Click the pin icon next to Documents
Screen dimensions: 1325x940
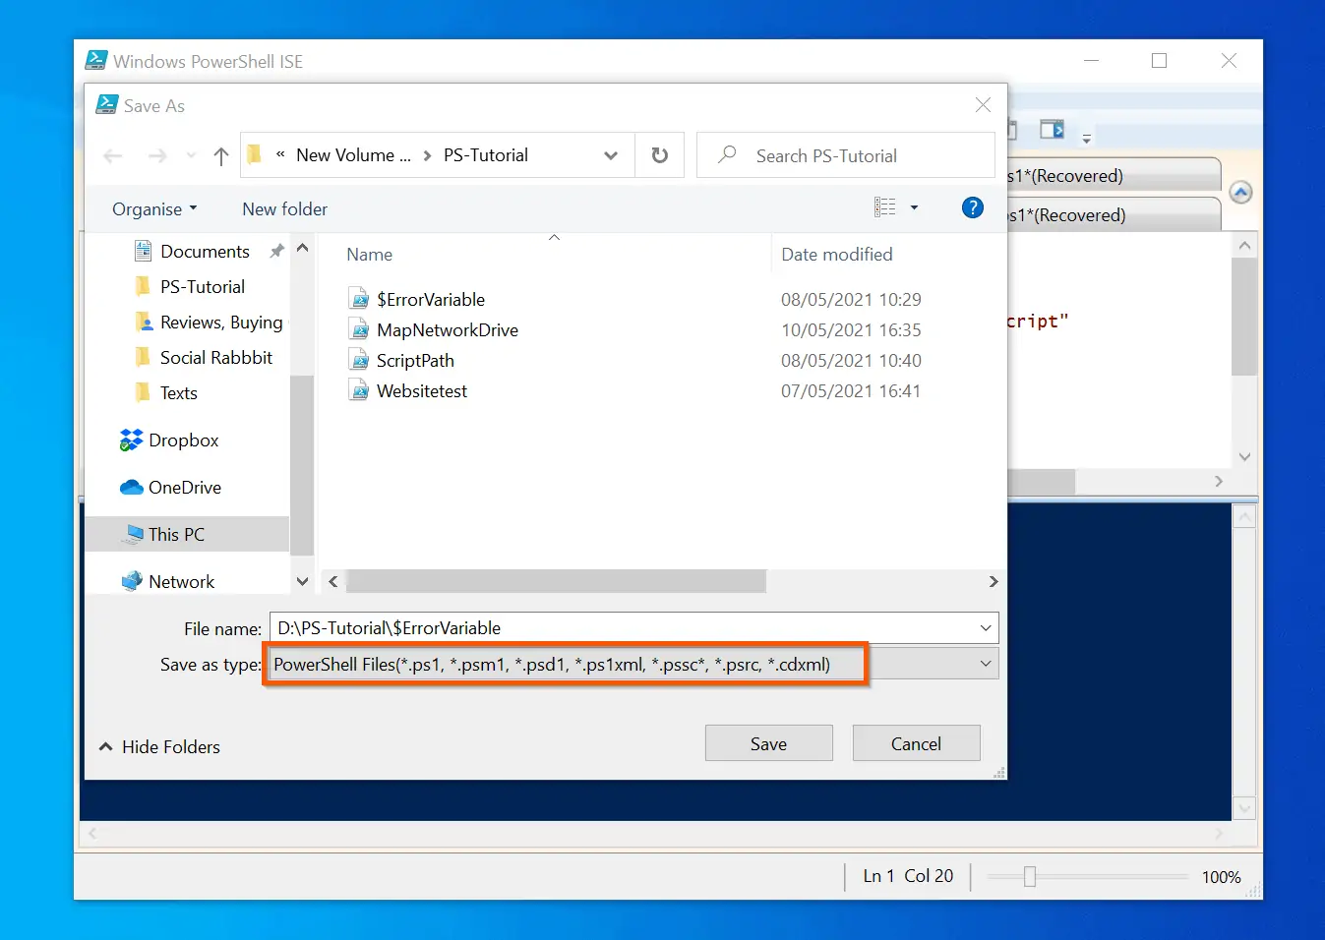(276, 252)
